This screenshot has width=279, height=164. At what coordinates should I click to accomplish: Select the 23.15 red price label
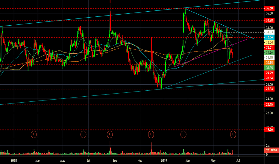pyautogui.click(x=269, y=105)
